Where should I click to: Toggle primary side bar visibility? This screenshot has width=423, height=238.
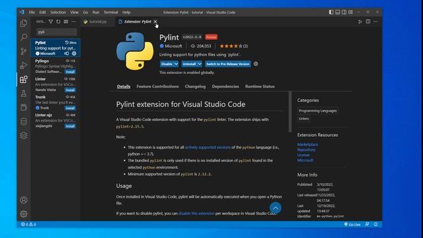tap(331, 12)
